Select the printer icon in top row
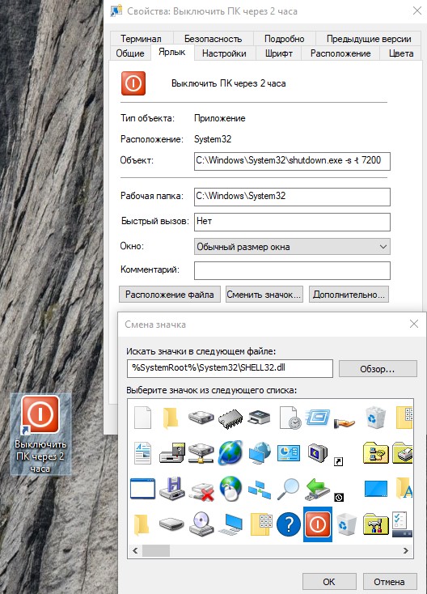 click(x=260, y=417)
